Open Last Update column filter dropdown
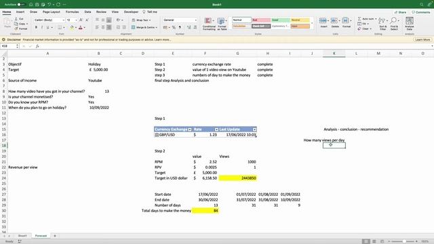 pos(254,129)
